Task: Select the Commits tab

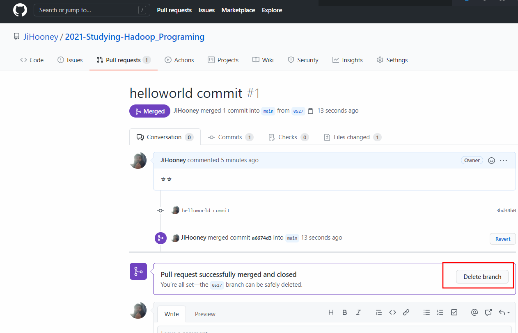Action: click(x=230, y=137)
